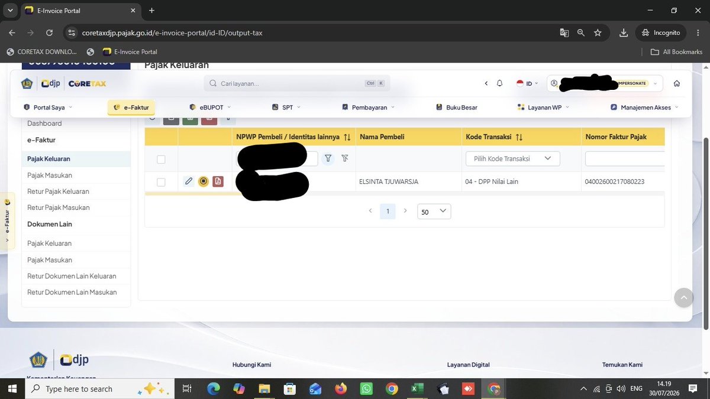Go to pagination page 1
This screenshot has height=399, width=710.
(388, 211)
